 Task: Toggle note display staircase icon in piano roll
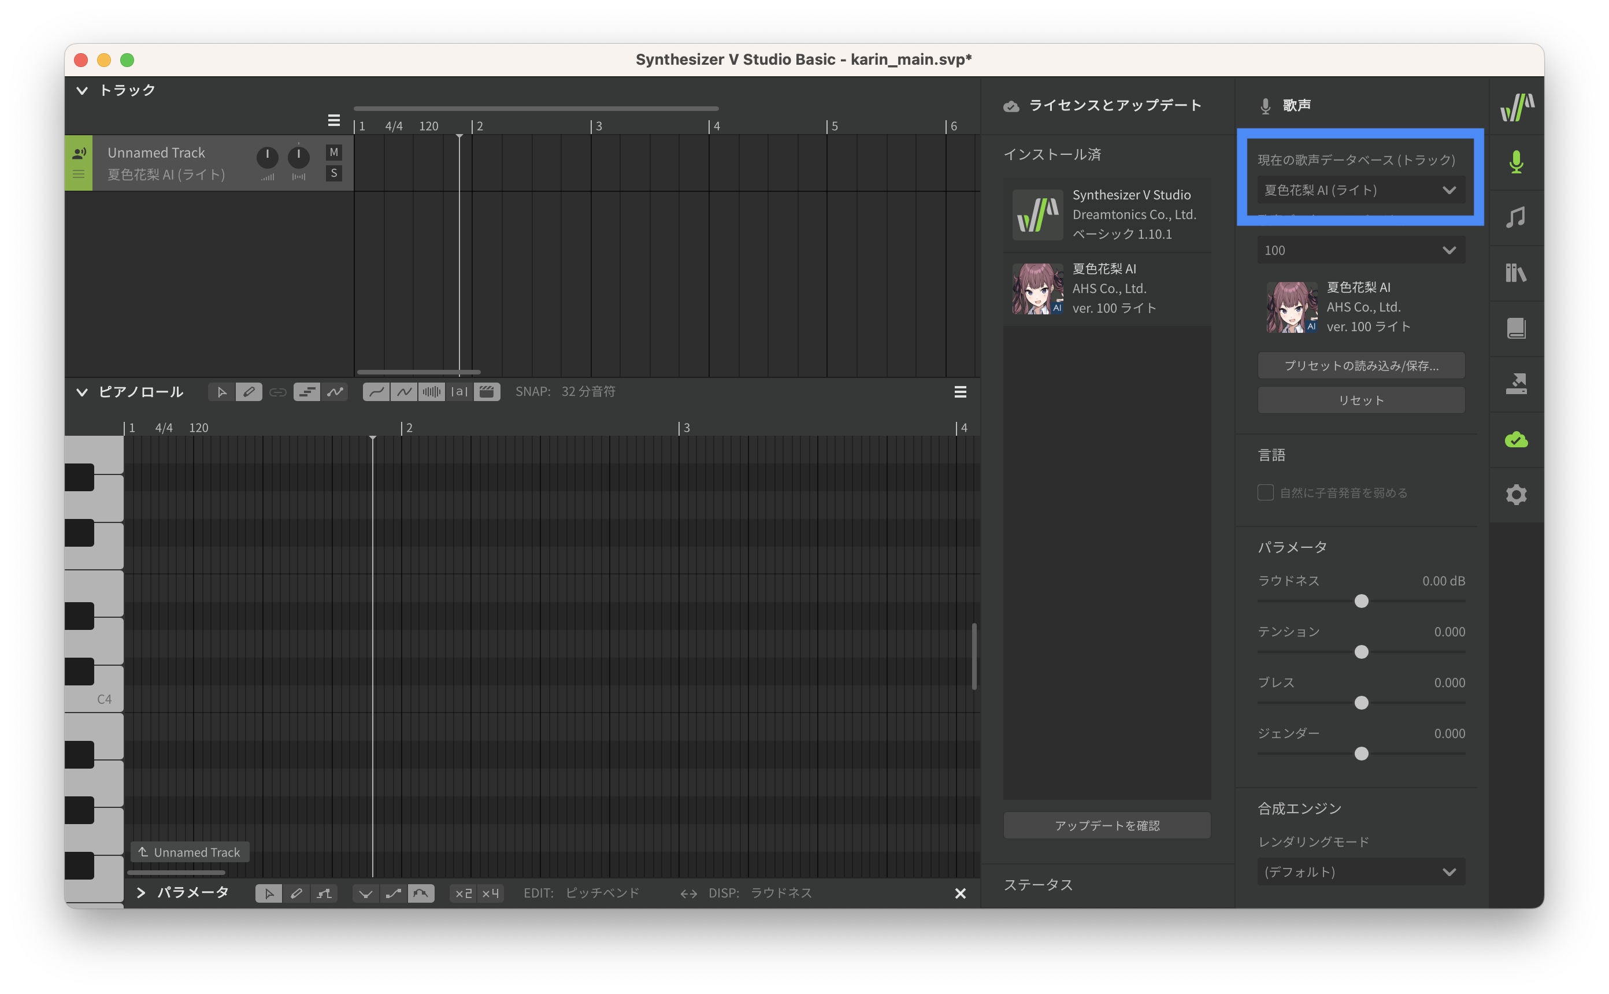pyautogui.click(x=307, y=392)
